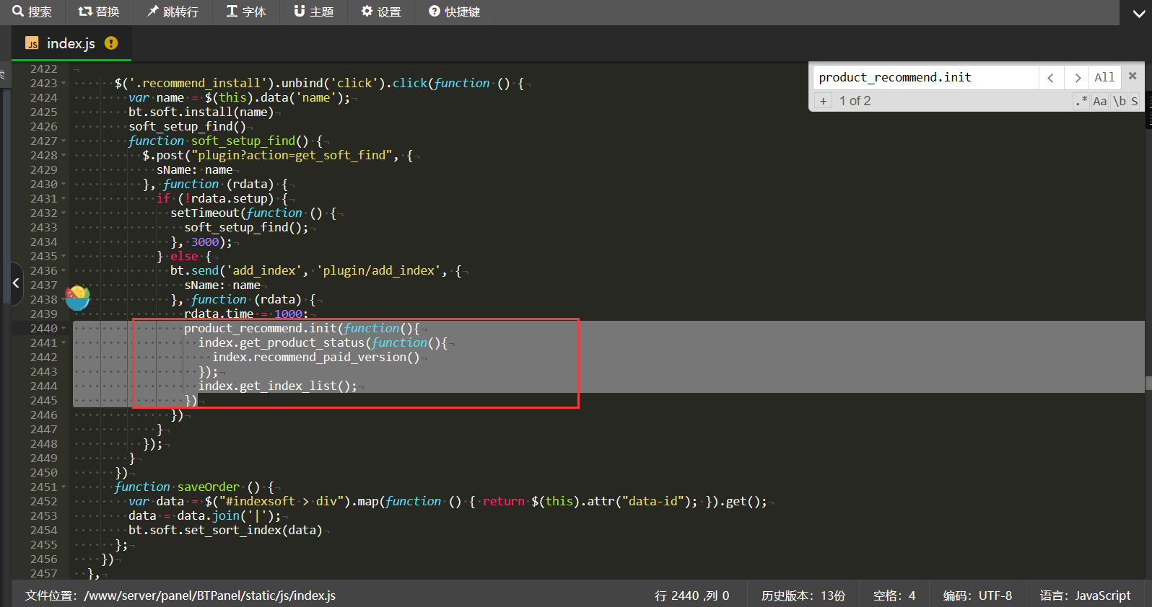The image size is (1152, 607).
Task: Click the JS file icon on the tab
Action: (x=32, y=43)
